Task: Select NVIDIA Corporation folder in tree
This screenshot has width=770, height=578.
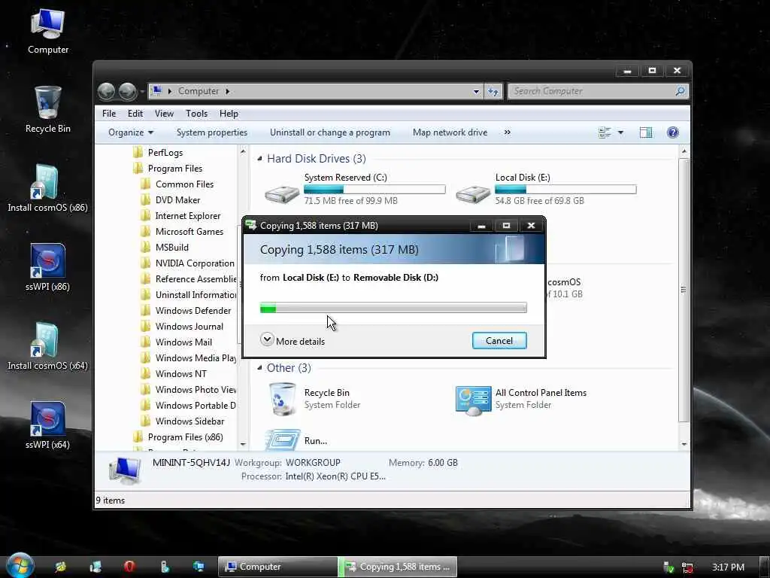Action: click(195, 263)
